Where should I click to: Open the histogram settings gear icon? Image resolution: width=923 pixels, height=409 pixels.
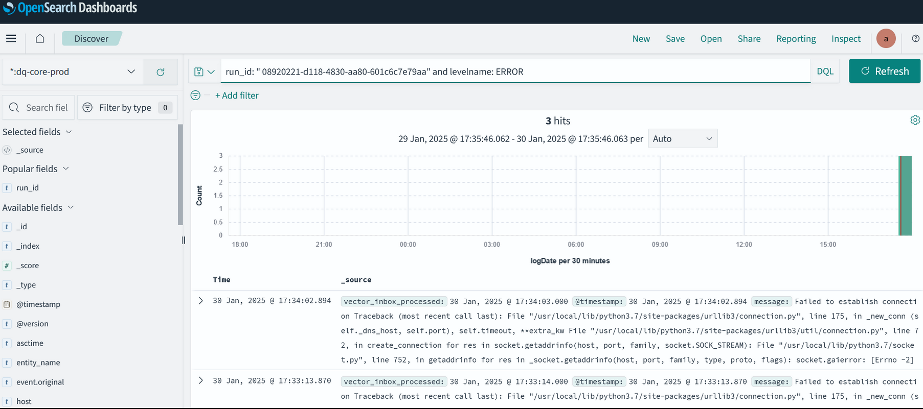tap(915, 120)
